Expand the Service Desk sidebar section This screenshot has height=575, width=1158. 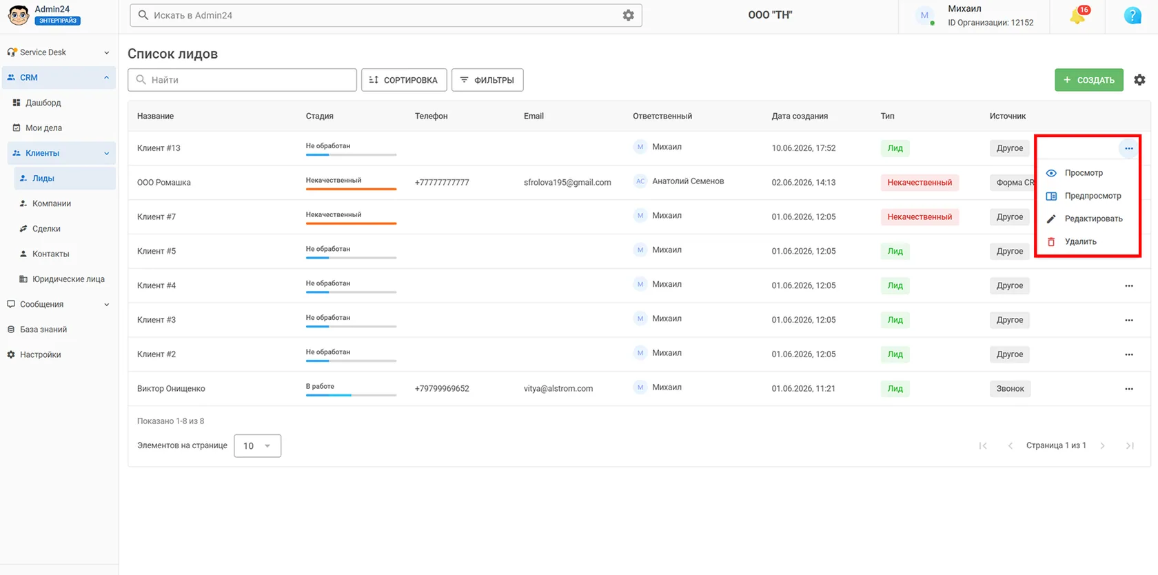click(x=59, y=52)
